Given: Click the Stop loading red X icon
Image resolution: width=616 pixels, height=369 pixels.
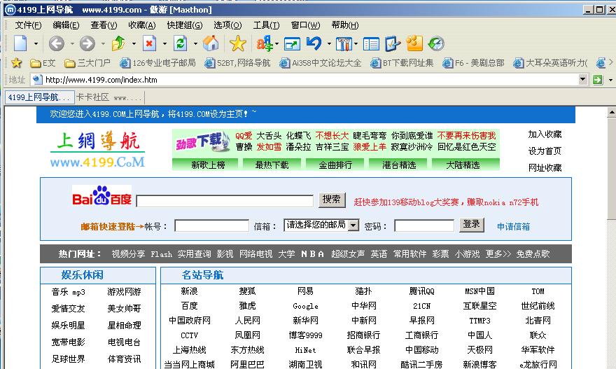Looking at the screenshot, I should (150, 44).
